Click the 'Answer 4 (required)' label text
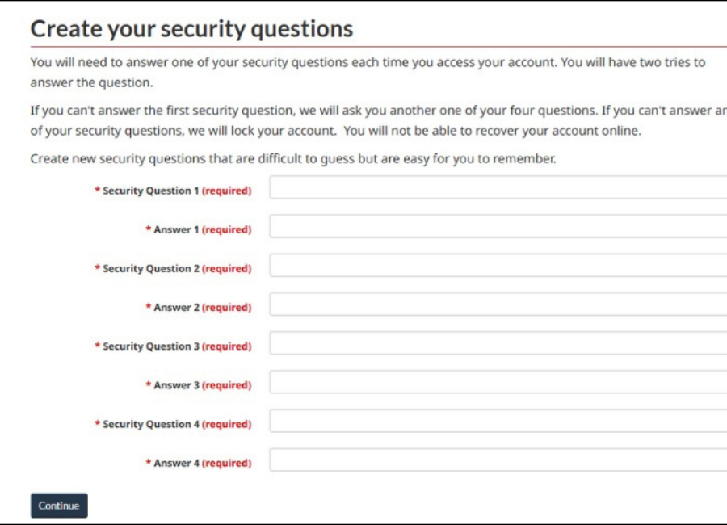 click(199, 464)
